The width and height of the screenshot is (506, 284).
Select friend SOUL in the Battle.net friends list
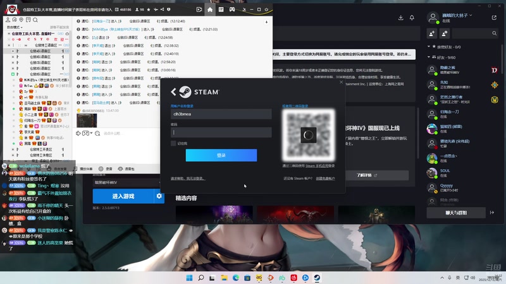click(x=462, y=173)
